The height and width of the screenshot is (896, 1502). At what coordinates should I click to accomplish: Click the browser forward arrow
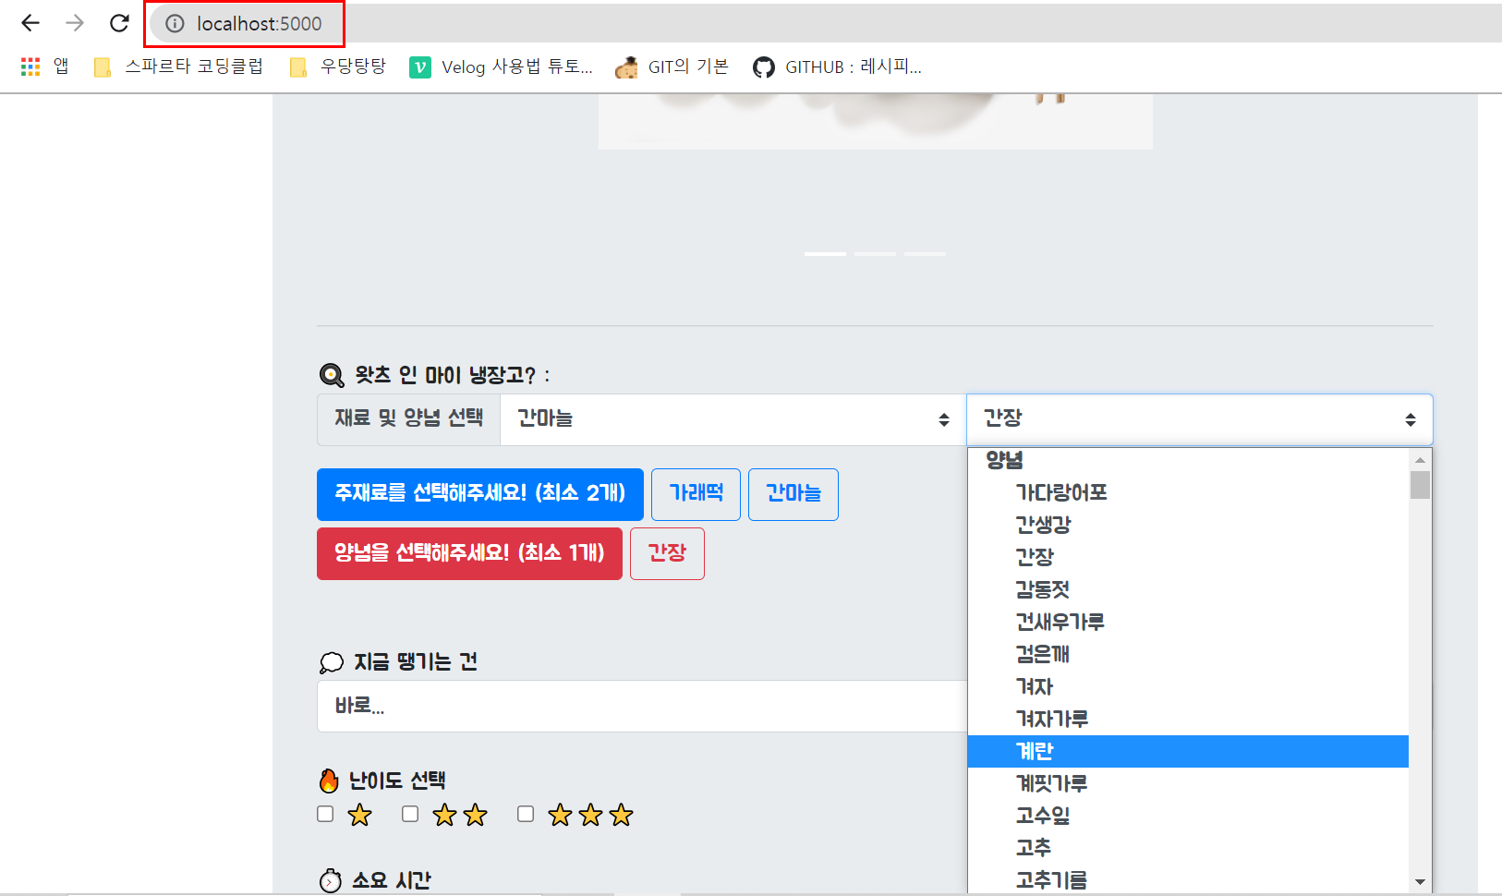coord(75,23)
